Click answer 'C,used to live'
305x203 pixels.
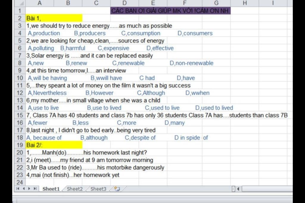click(162, 108)
